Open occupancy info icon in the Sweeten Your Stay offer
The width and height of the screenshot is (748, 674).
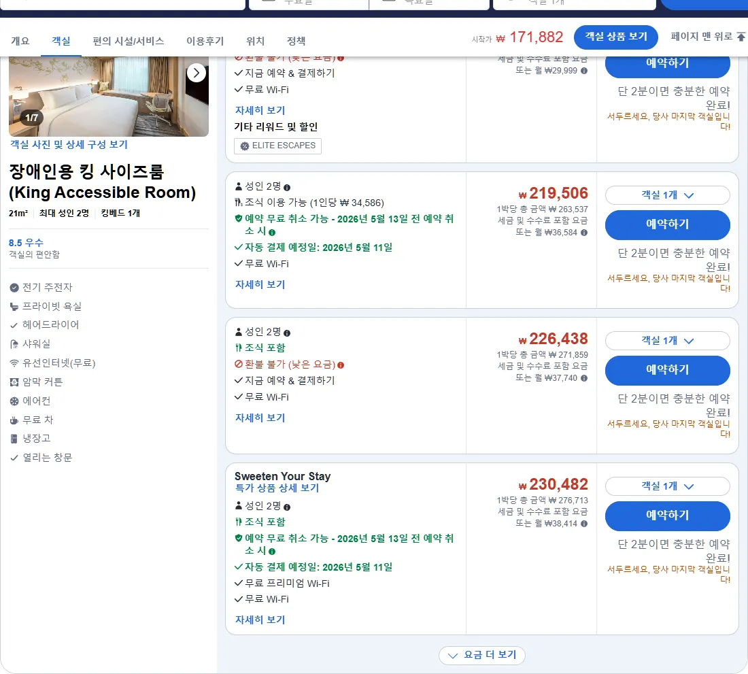pyautogui.click(x=287, y=507)
